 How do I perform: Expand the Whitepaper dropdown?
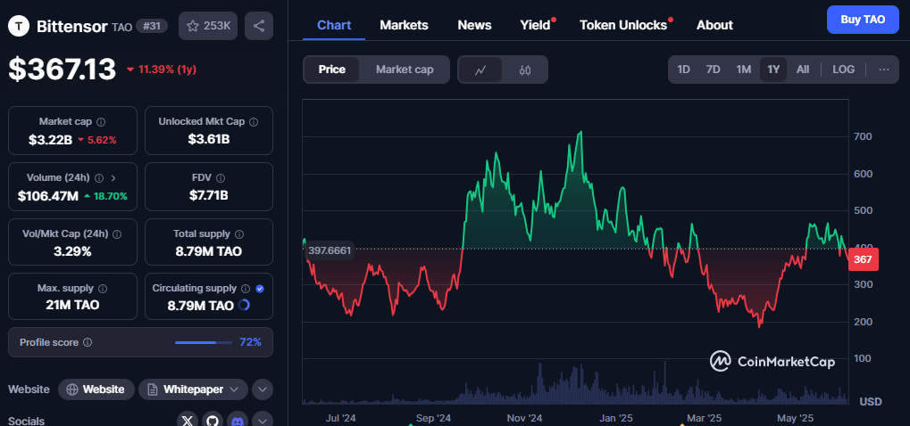point(193,389)
